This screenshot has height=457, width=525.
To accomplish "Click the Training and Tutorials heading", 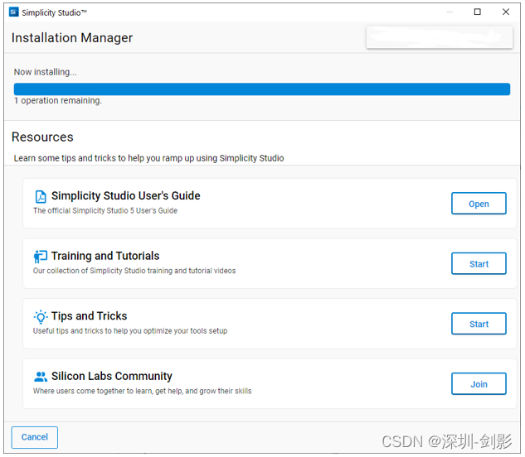I will click(105, 257).
